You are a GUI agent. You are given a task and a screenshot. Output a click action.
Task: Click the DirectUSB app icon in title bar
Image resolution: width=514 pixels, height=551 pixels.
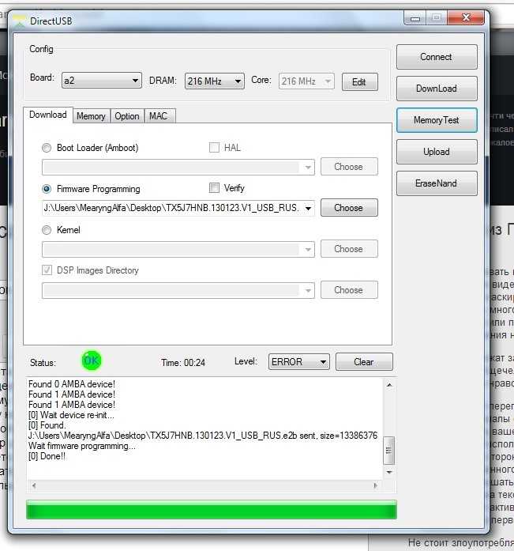pyautogui.click(x=20, y=21)
